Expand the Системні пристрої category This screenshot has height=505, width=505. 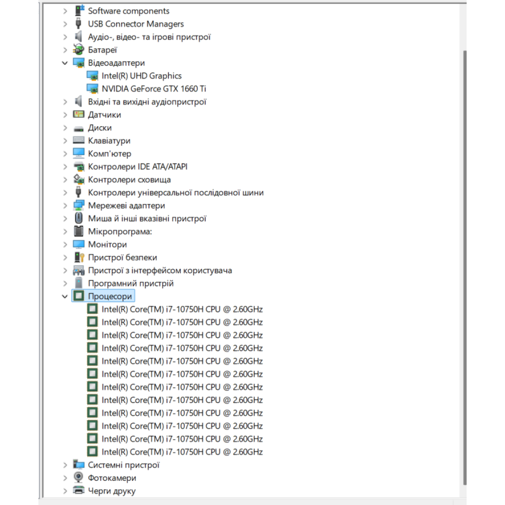click(x=65, y=465)
